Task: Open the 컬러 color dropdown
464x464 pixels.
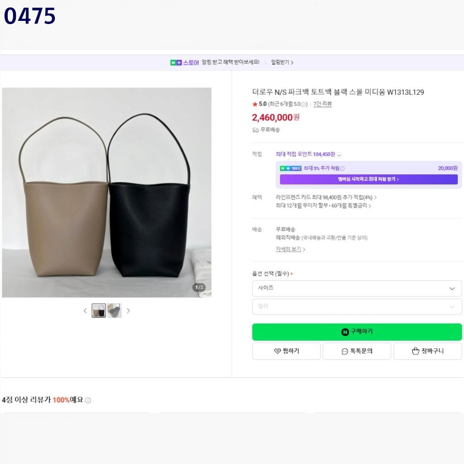Action: (x=357, y=307)
